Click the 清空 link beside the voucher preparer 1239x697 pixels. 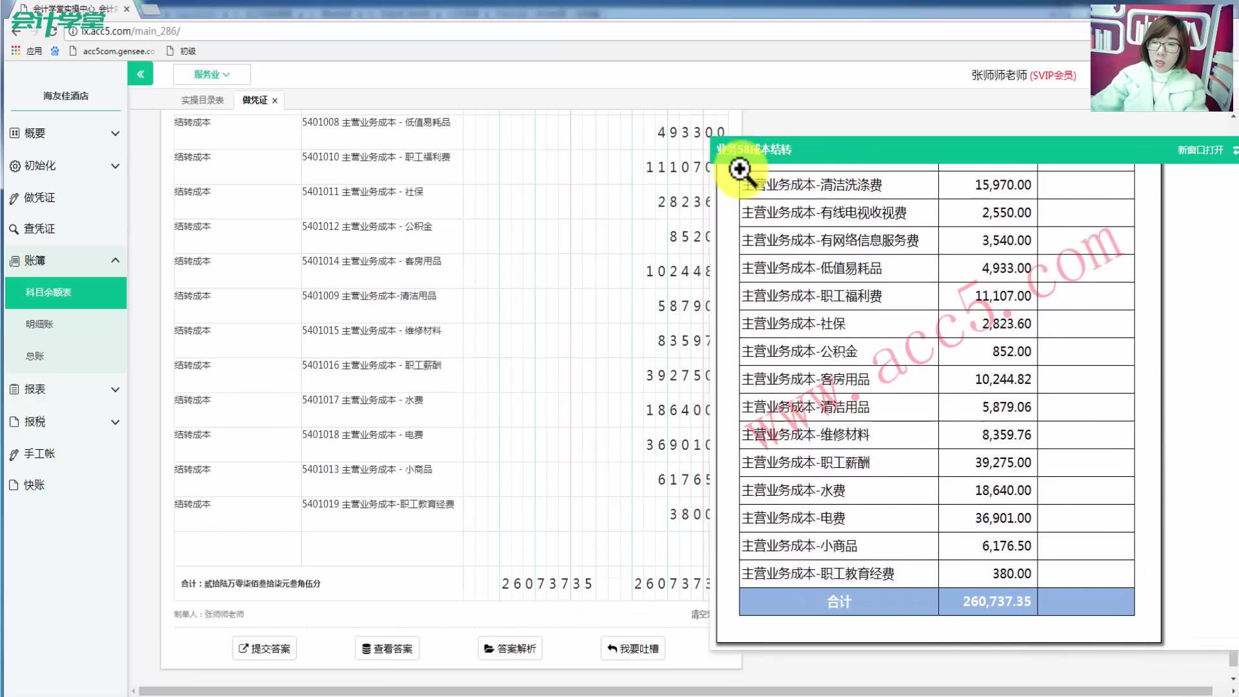click(700, 614)
